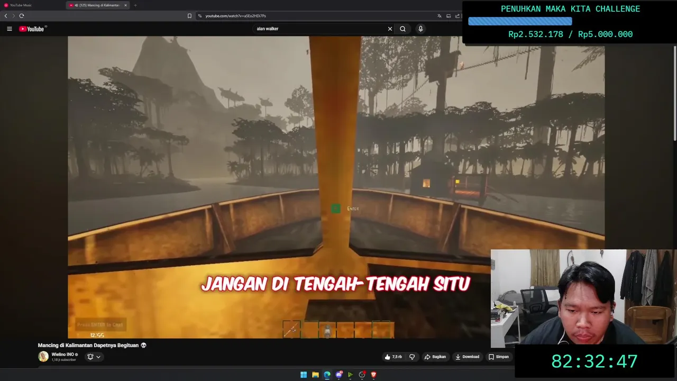Bookmark this page with the bookmark icon

pos(189,16)
